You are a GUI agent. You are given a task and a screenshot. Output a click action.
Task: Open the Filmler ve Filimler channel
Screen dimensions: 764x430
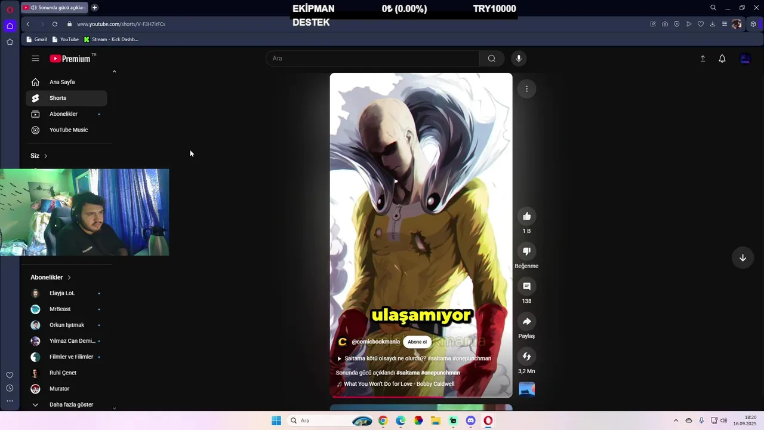pyautogui.click(x=66, y=357)
